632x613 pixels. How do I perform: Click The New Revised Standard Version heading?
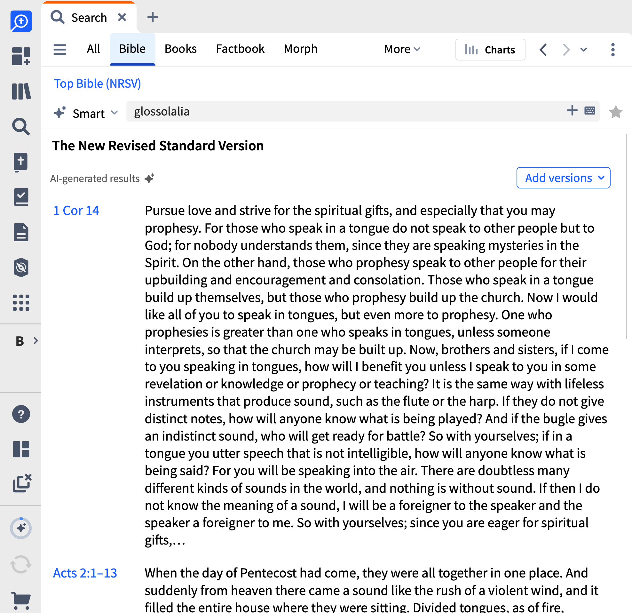tap(158, 146)
